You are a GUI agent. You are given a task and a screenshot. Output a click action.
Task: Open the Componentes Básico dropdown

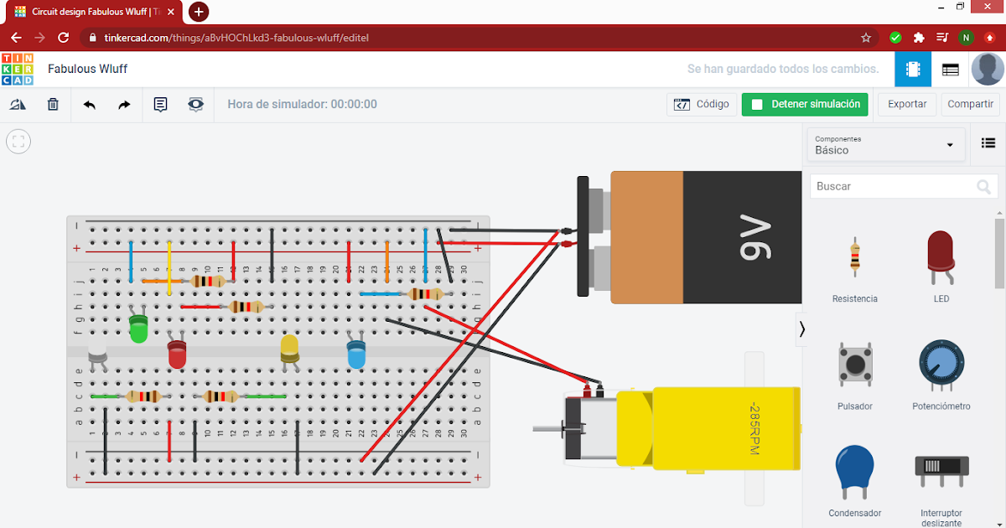point(885,144)
